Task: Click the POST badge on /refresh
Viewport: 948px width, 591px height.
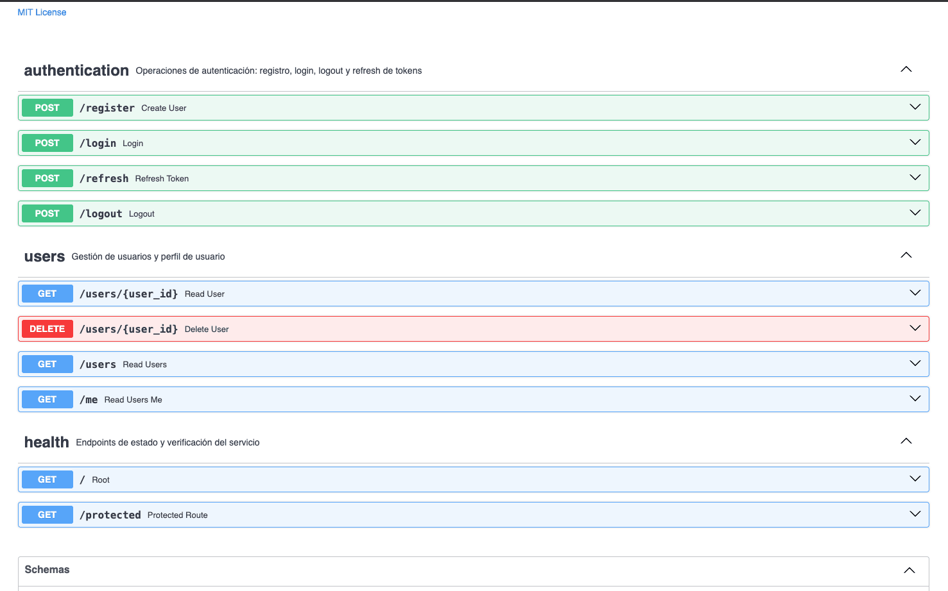Action: (x=47, y=178)
